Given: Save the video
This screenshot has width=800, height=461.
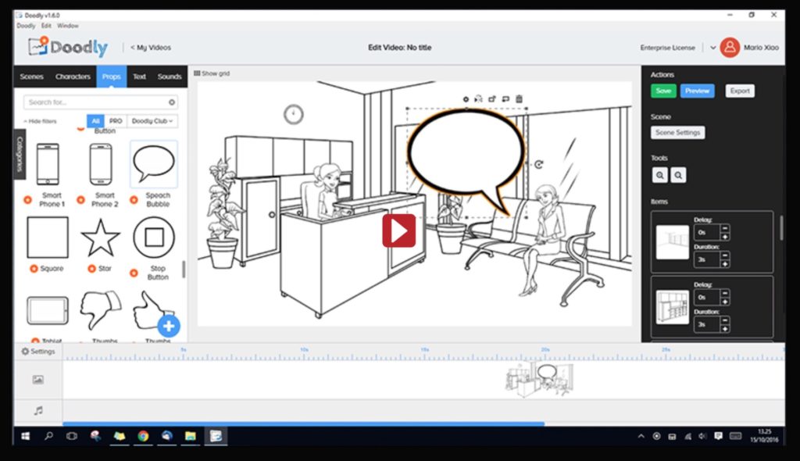Looking at the screenshot, I should click(x=663, y=91).
